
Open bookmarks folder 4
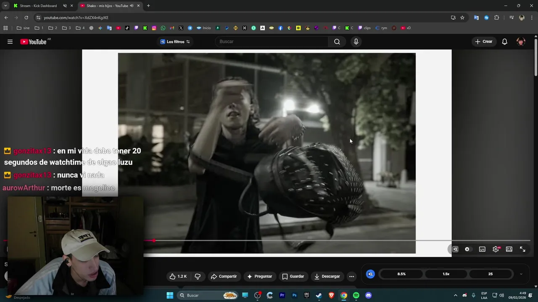(x=80, y=28)
